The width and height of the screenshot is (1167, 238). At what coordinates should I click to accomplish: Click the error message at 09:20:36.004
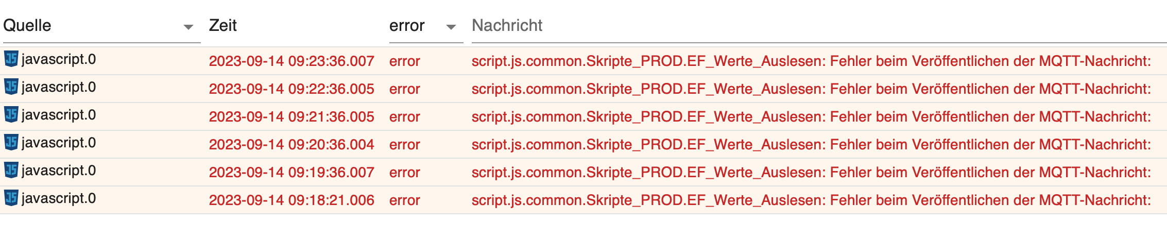tap(811, 145)
